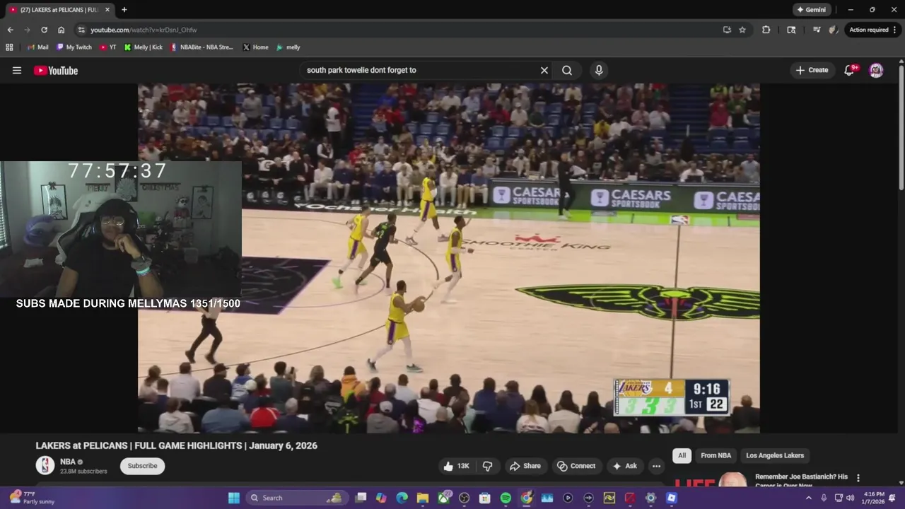Open Joe Bastianich recommended video title
Viewport: 905px width, 509px height.
pyautogui.click(x=801, y=481)
